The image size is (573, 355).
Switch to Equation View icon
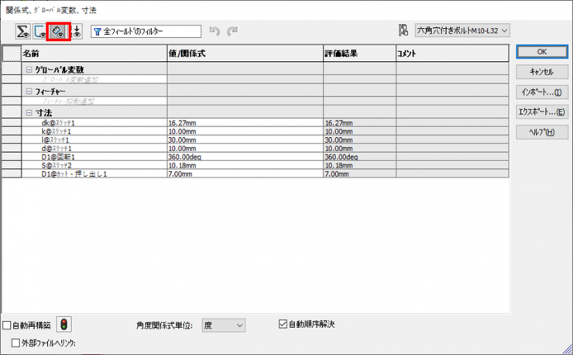[x=23, y=31]
